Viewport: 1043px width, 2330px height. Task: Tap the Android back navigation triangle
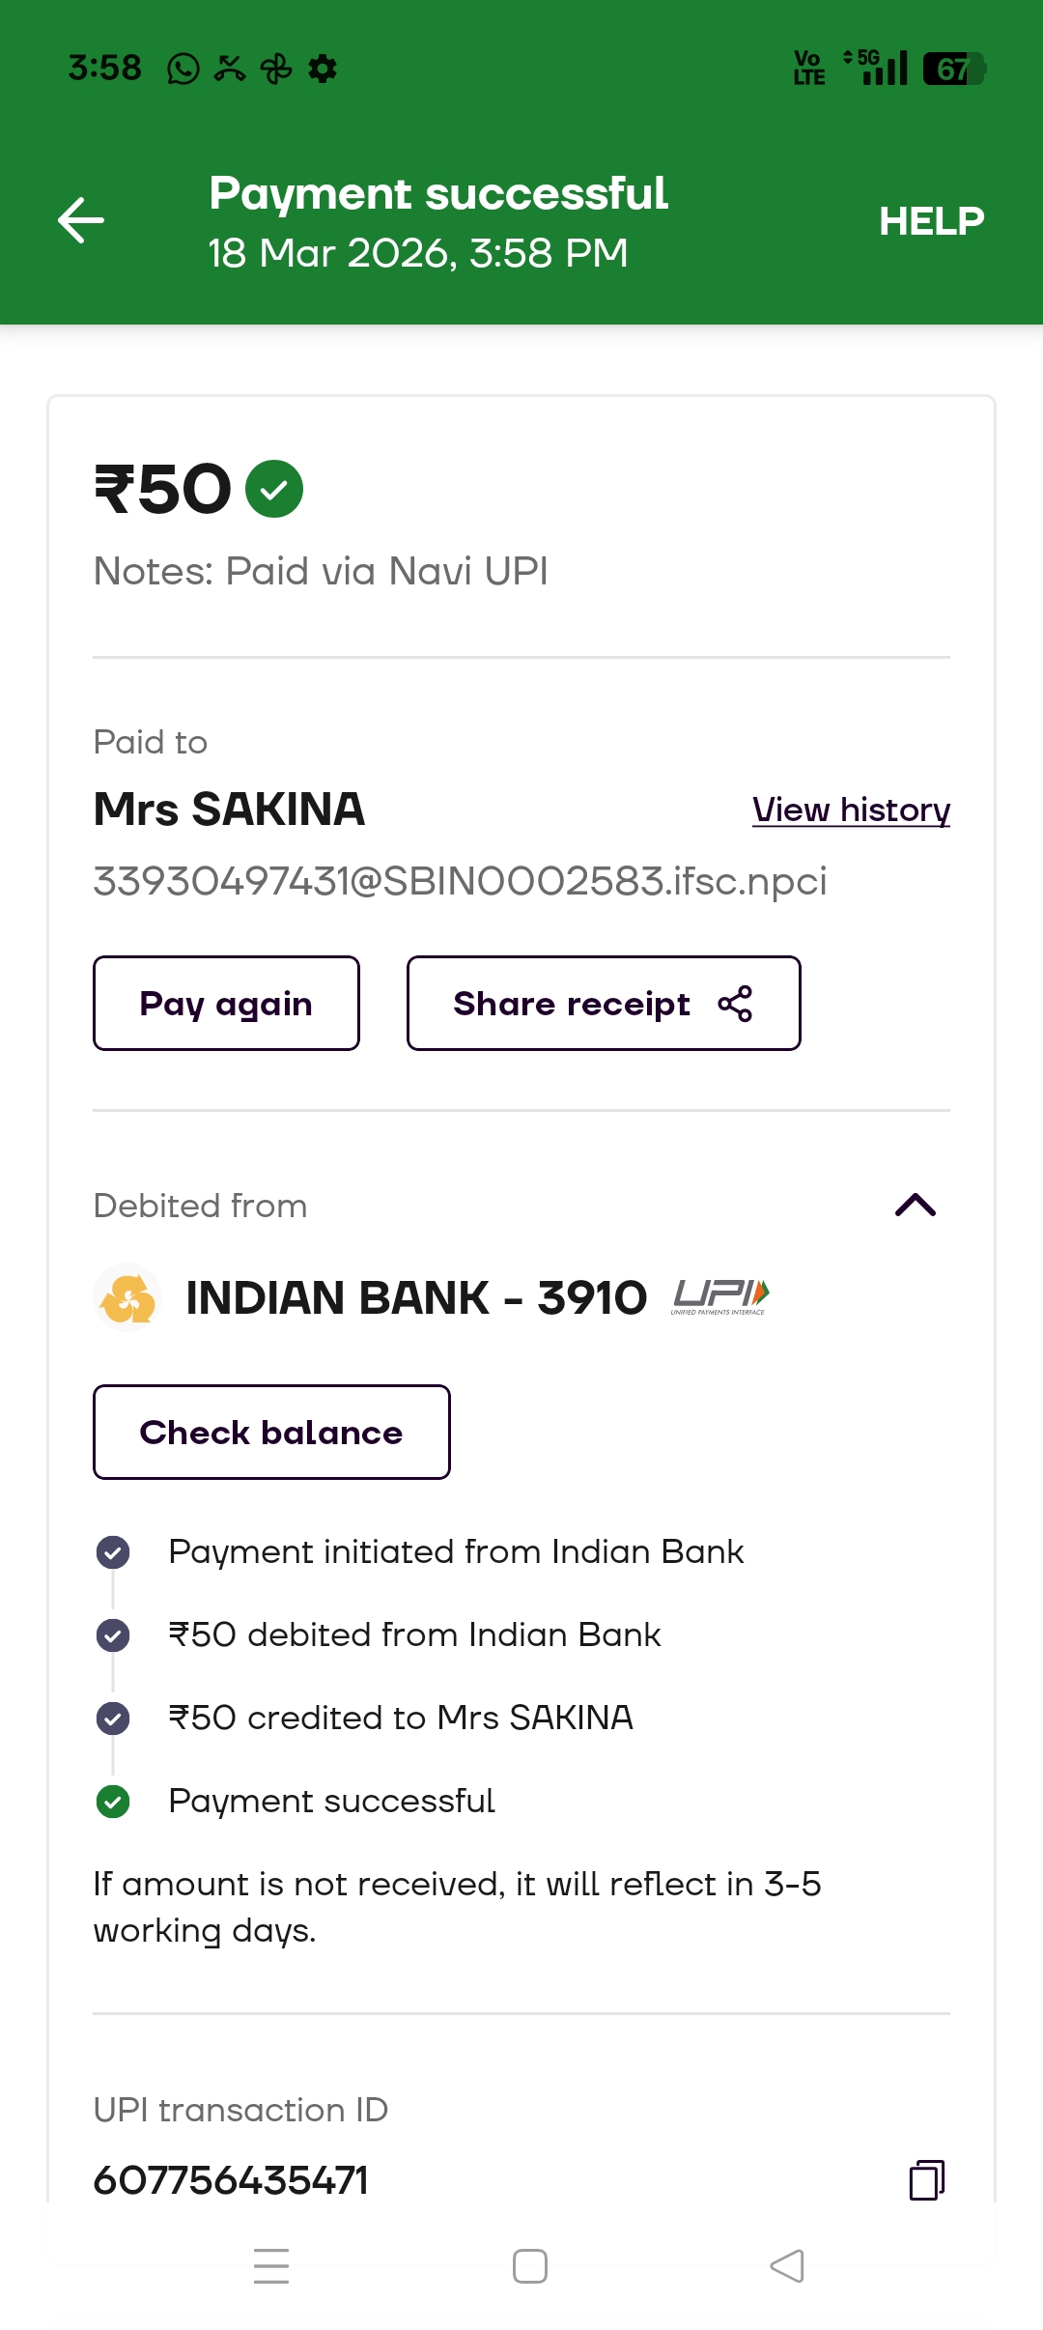[x=787, y=2266]
